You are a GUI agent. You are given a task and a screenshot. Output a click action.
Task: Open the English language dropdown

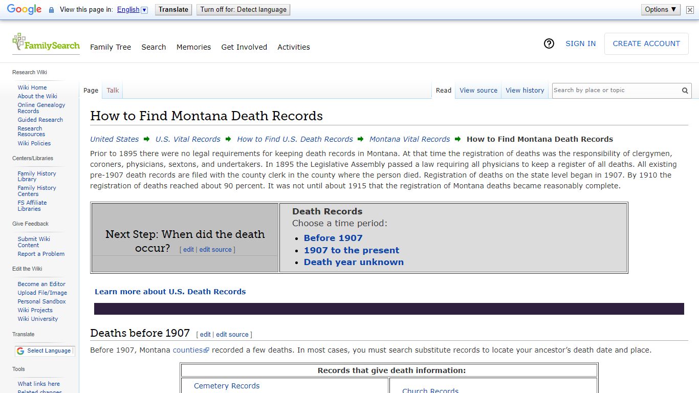pyautogui.click(x=132, y=10)
